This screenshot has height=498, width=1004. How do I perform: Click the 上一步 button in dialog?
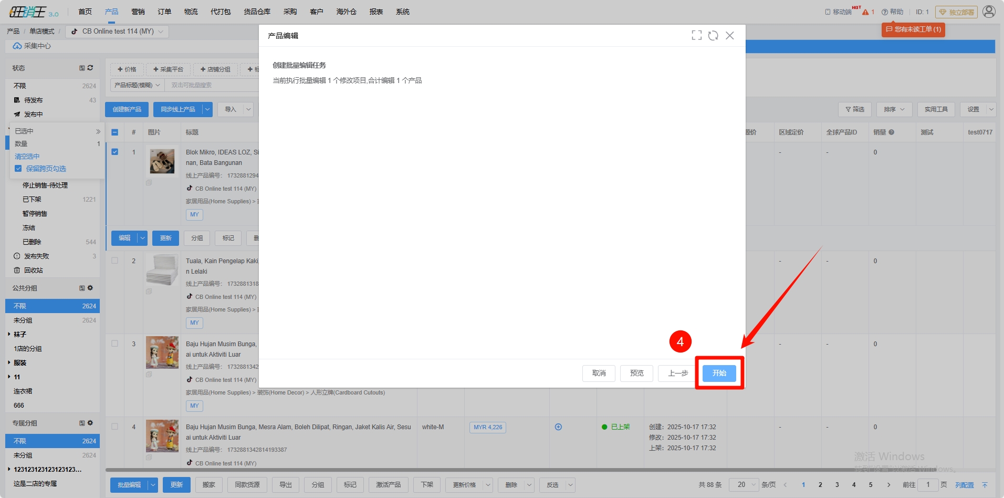(677, 373)
